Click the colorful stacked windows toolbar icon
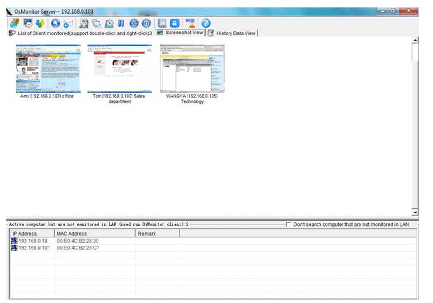 pos(14,23)
